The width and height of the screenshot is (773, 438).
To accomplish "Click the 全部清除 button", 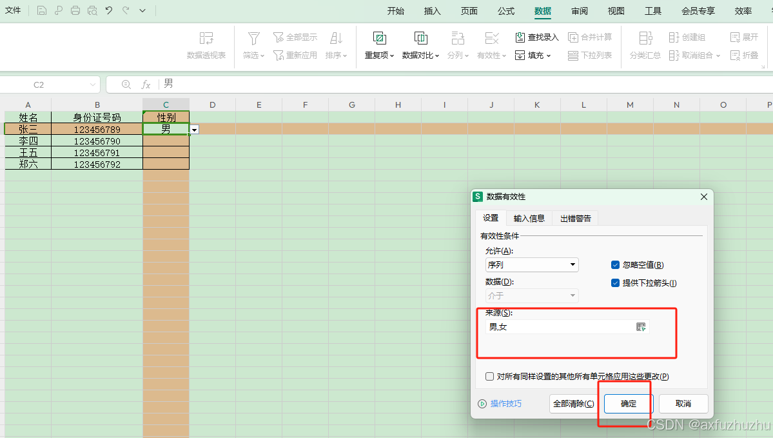I will pyautogui.click(x=573, y=403).
